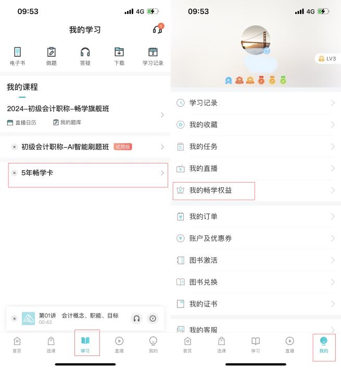Tap crown icon beside 我的畅学权益
Viewport: 341px width, 369px height.
181,190
